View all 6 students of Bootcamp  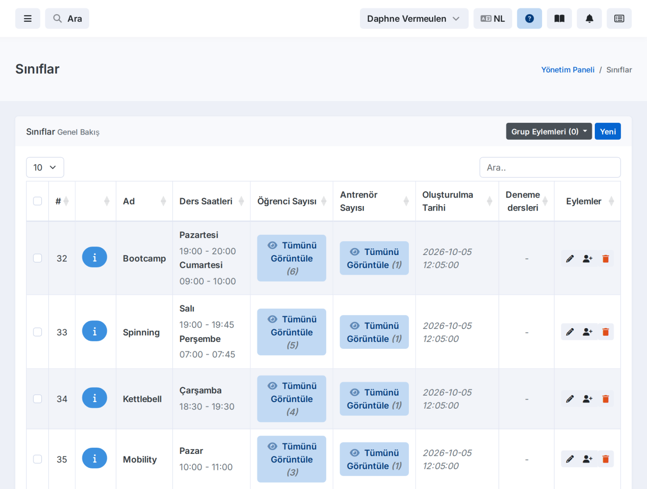click(292, 258)
